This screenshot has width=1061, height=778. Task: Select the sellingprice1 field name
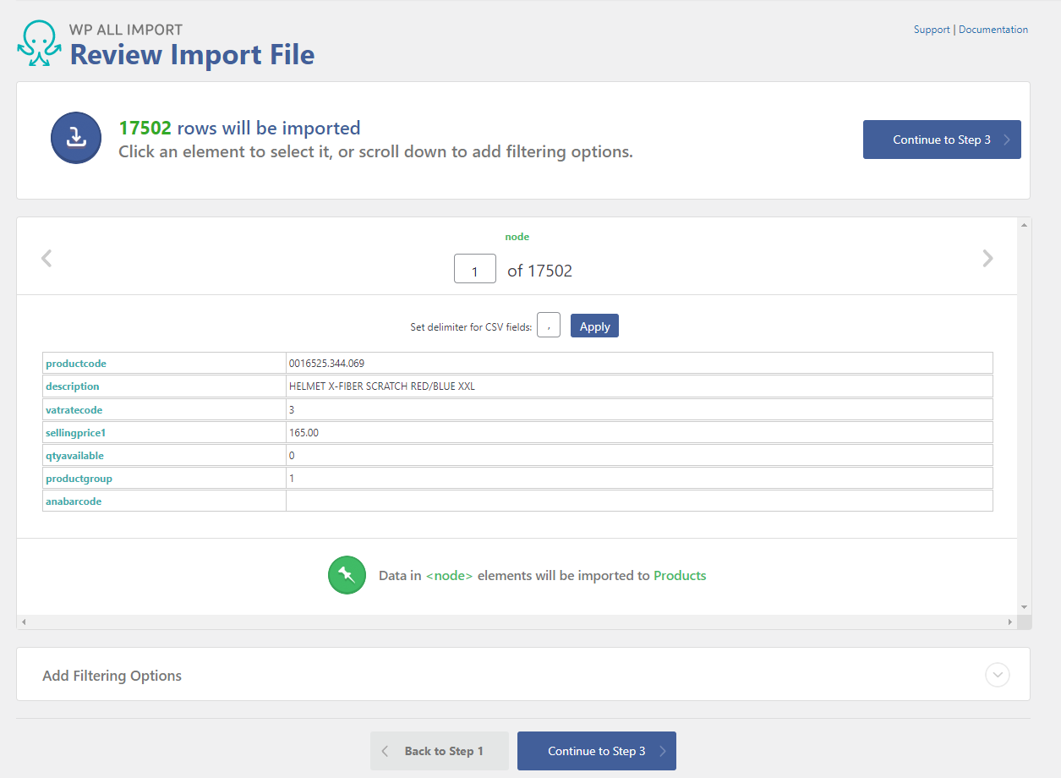(x=76, y=433)
